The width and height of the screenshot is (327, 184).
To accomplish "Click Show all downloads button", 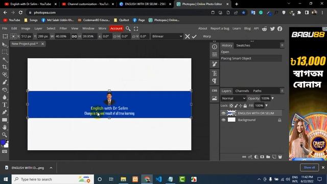I will 309,167.
